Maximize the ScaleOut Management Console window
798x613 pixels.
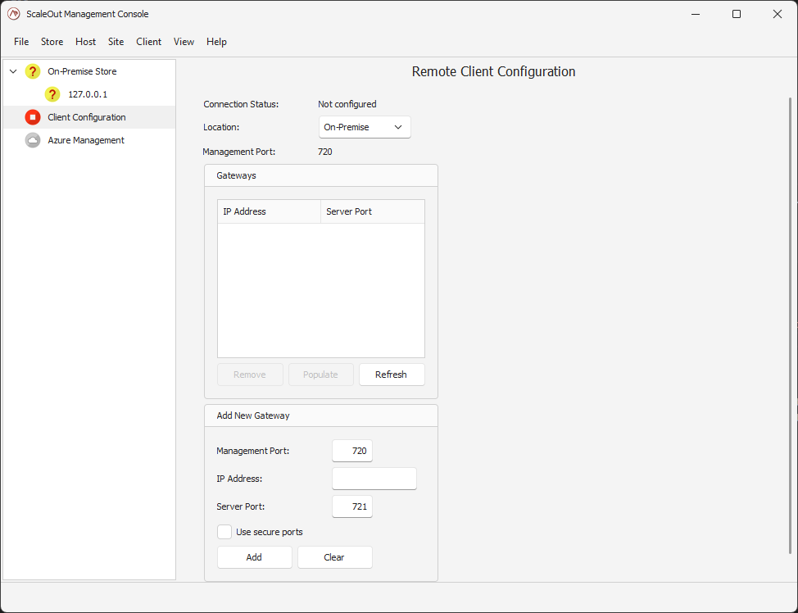[x=737, y=14]
